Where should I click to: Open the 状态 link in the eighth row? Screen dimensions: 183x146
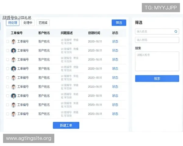(x=115, y=105)
